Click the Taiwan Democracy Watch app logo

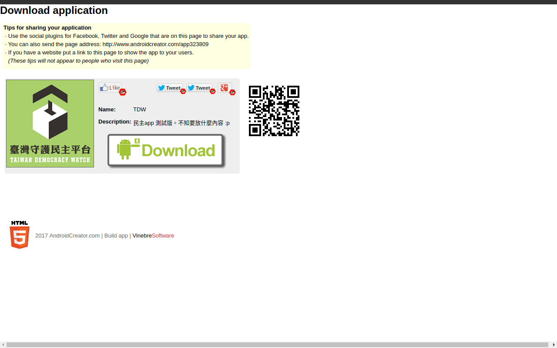tap(50, 124)
